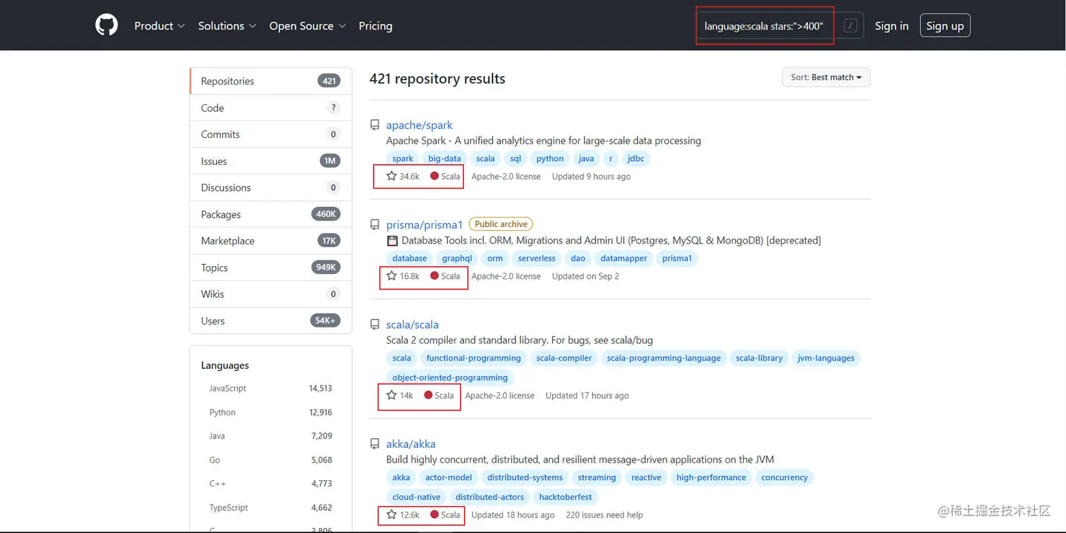
Task: Filter results by Python language
Action: (x=222, y=413)
